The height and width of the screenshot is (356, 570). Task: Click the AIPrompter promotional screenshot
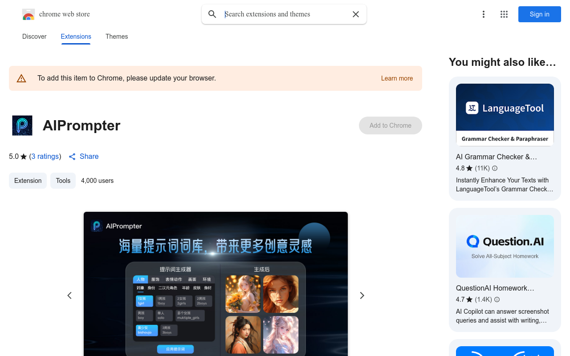click(216, 284)
